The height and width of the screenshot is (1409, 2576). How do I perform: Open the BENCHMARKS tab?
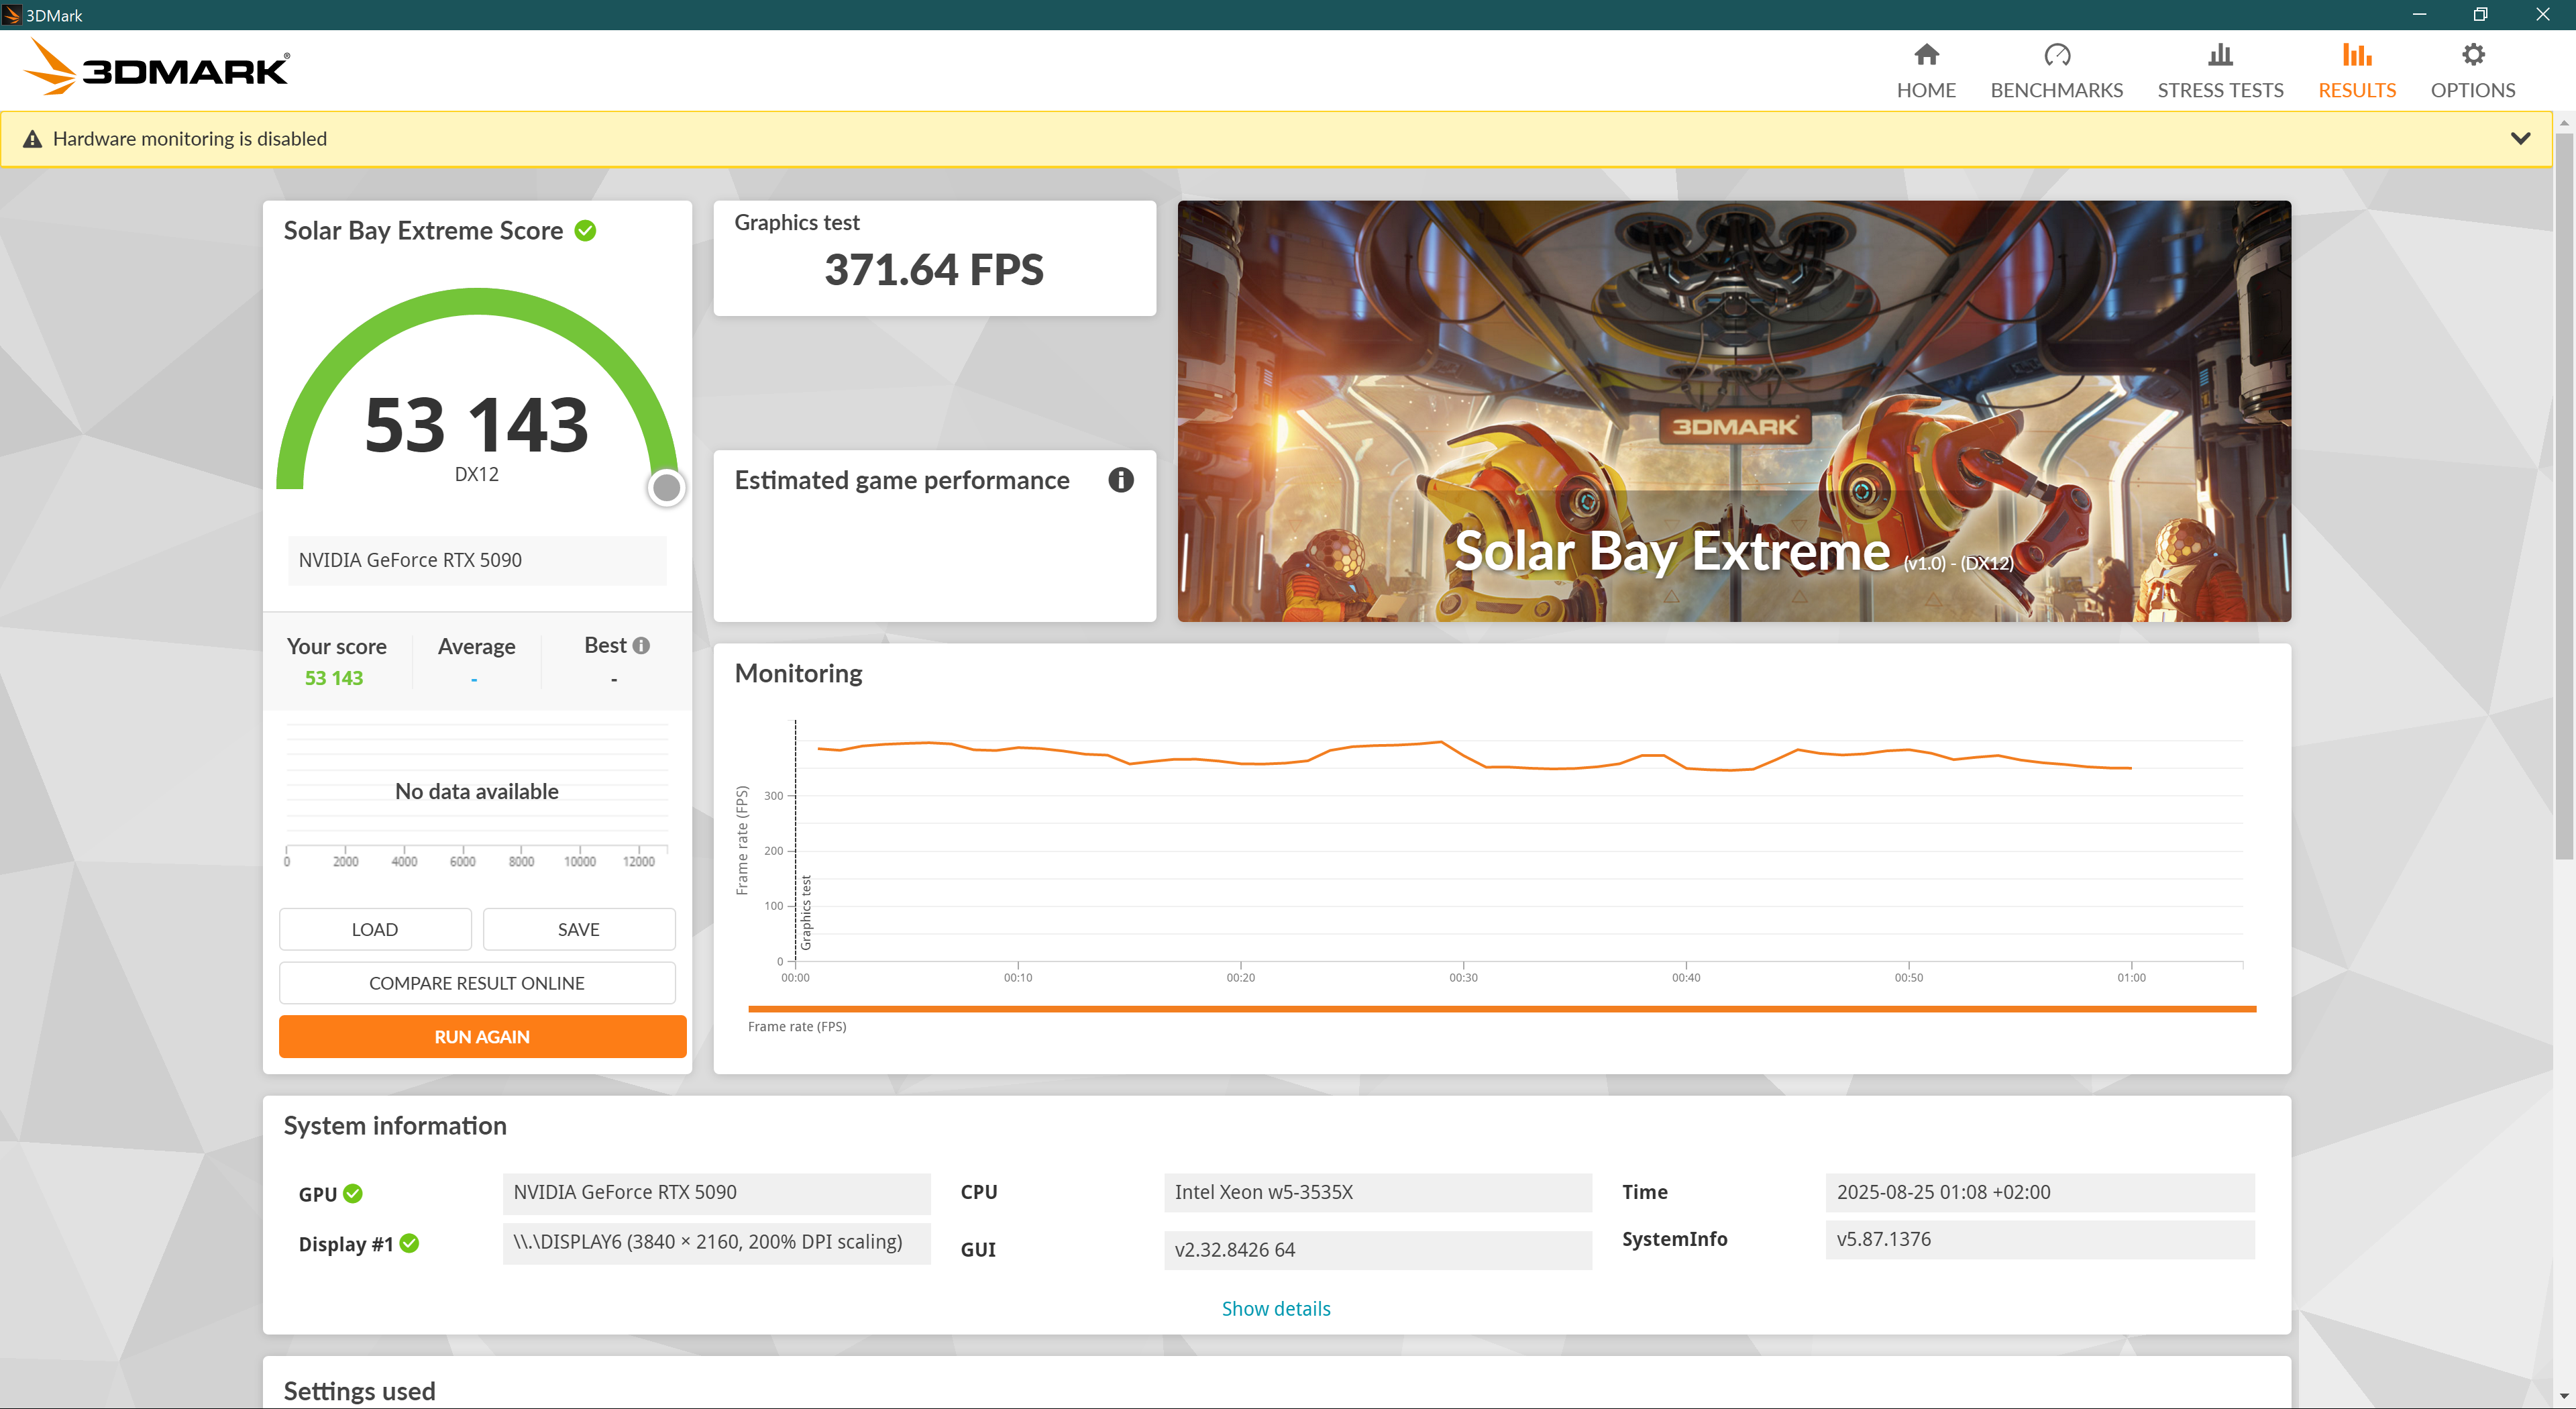click(x=2056, y=71)
